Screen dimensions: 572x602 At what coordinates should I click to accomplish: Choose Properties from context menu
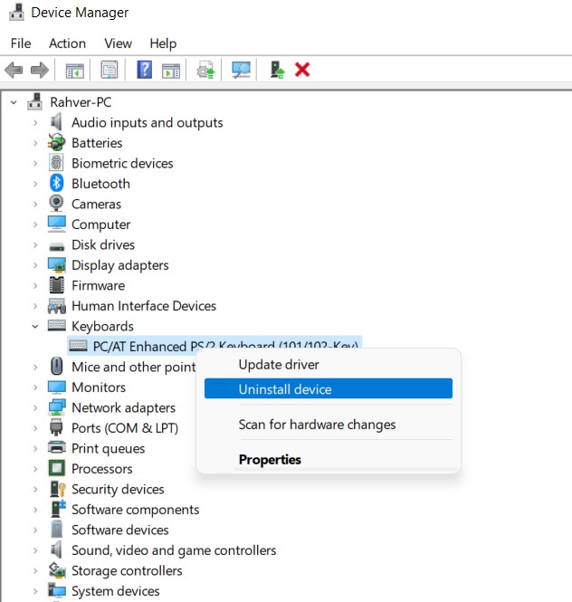pyautogui.click(x=329, y=459)
